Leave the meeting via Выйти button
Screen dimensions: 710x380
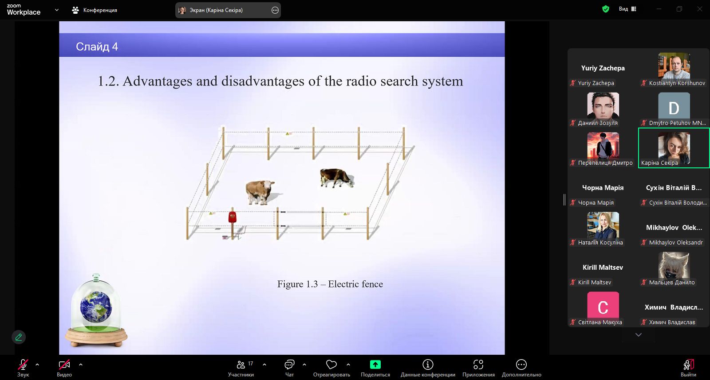pyautogui.click(x=688, y=368)
